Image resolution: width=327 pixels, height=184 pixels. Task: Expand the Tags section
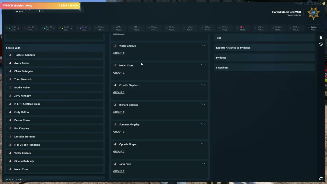(264, 38)
